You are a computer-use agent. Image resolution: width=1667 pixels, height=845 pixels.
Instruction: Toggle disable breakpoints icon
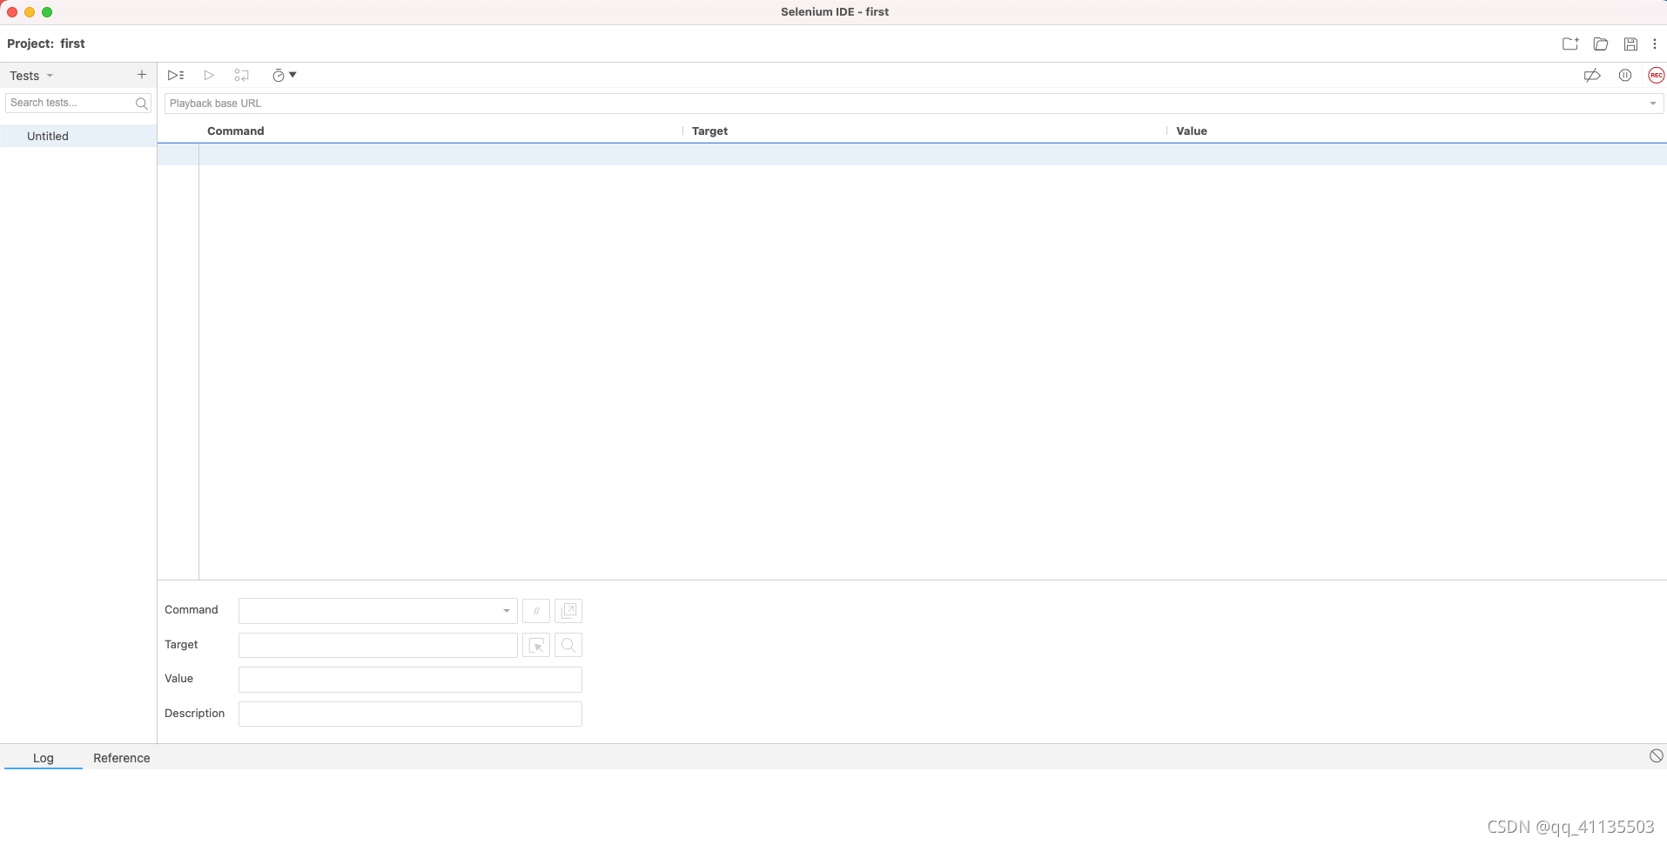pyautogui.click(x=1592, y=76)
